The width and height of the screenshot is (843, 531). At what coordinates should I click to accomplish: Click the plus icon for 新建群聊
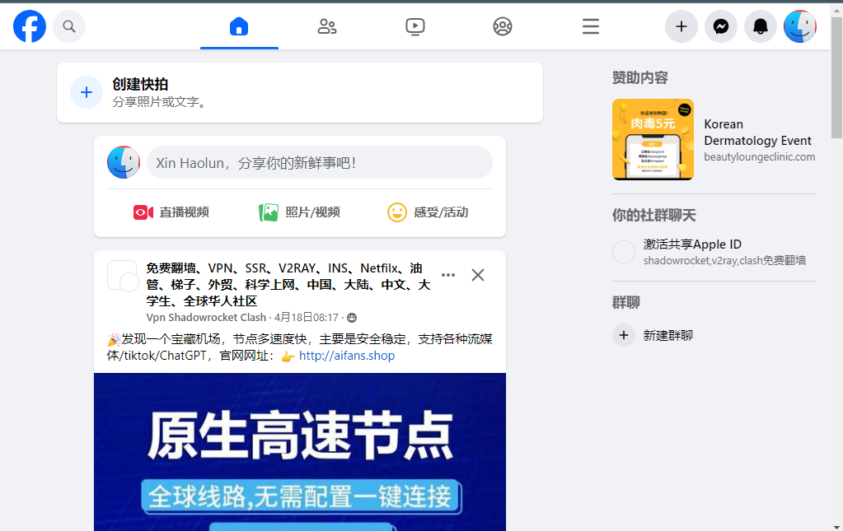click(624, 336)
